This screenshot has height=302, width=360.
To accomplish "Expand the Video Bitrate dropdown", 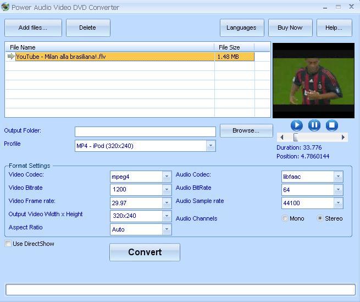I will coord(167,190).
